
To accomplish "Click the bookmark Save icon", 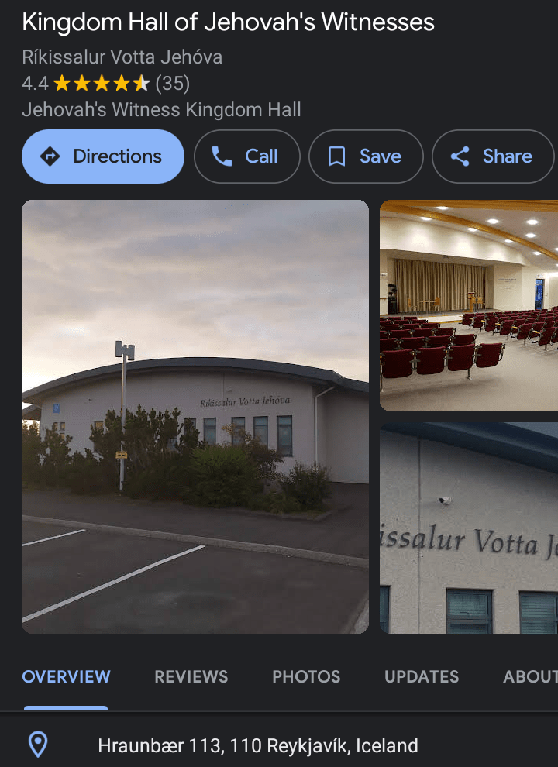I will click(x=336, y=156).
